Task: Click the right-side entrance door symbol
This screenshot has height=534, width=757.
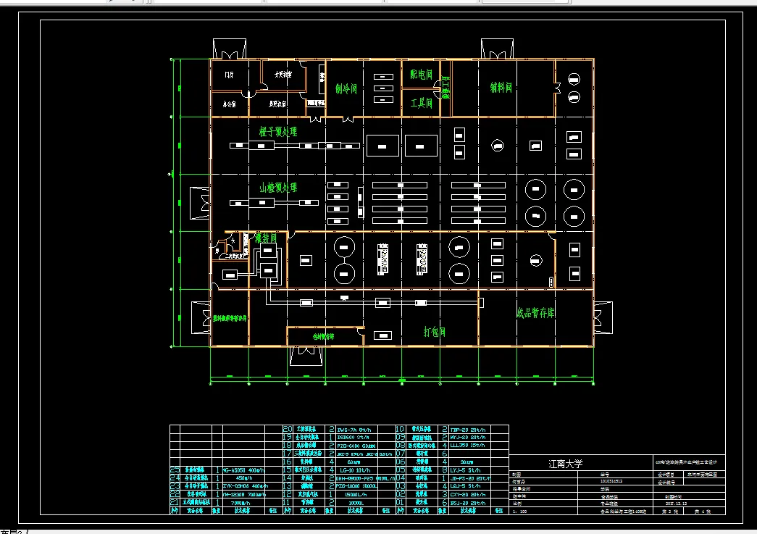Action: tap(603, 317)
